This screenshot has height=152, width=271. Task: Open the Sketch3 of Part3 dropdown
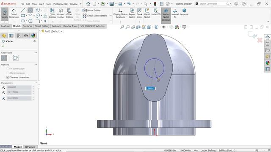(184, 4)
